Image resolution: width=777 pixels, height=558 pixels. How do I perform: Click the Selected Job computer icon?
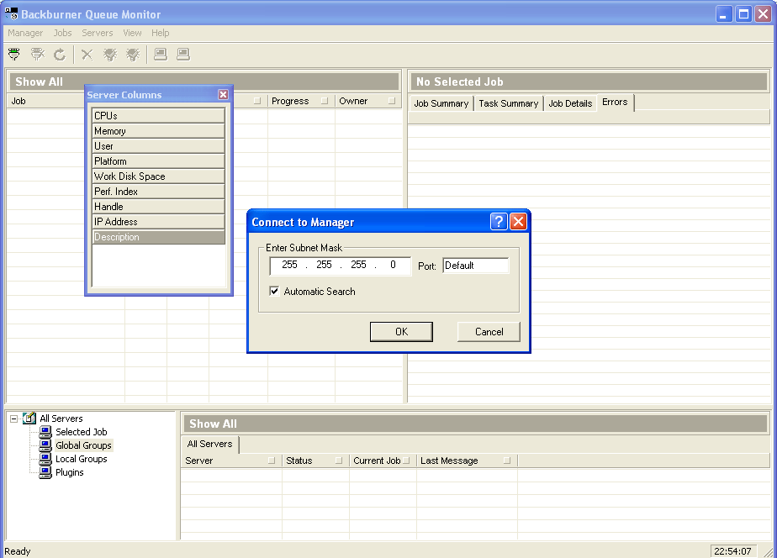pyautogui.click(x=45, y=432)
